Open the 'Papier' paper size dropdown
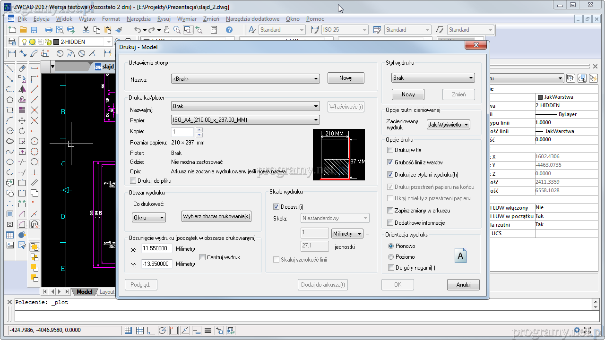This screenshot has height=340, width=605. coord(245,120)
